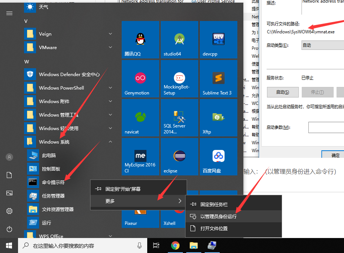The height and width of the screenshot is (253, 344).
Task: Jump to the V letter header
Action: point(26,21)
